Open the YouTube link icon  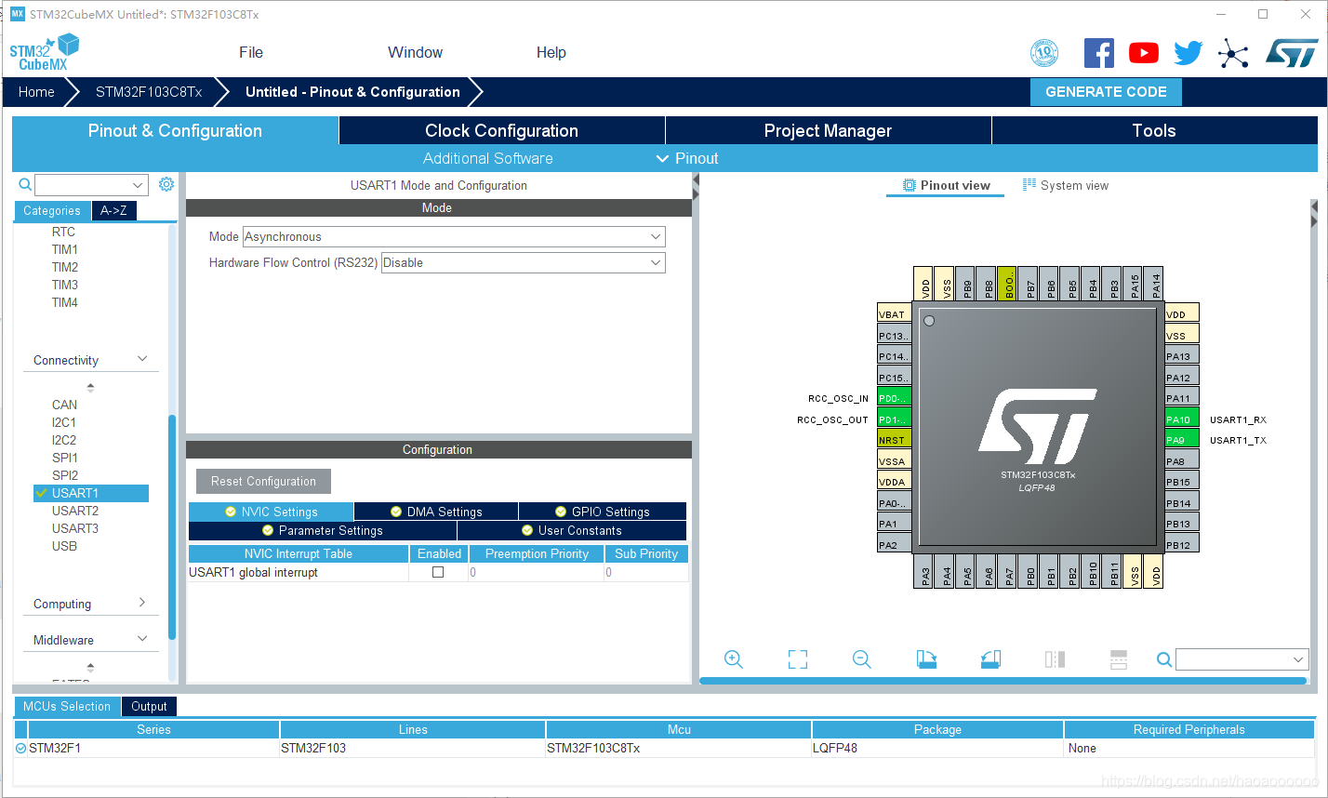(1144, 53)
